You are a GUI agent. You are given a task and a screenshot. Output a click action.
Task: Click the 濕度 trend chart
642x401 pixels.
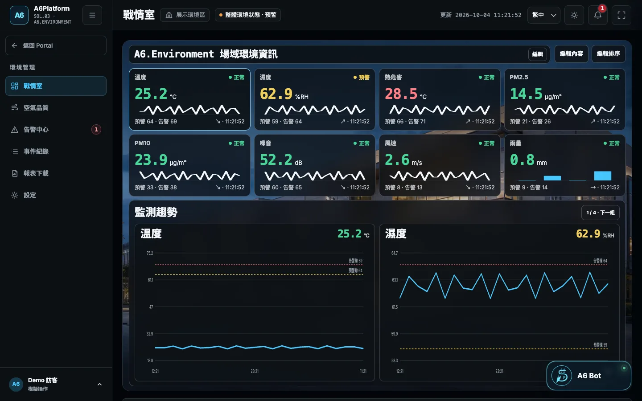click(x=499, y=303)
